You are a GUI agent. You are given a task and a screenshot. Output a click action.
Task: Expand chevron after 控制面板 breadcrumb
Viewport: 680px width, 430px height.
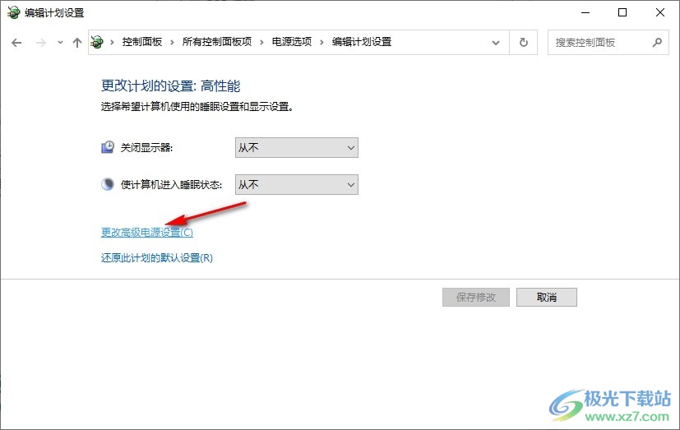pos(172,43)
